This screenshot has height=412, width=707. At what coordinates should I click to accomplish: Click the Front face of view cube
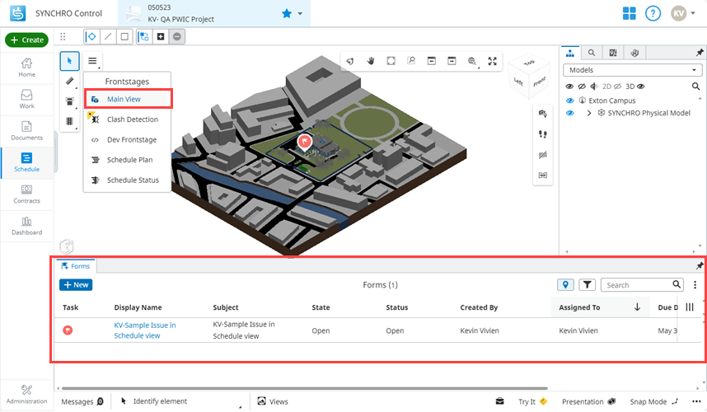[x=539, y=82]
